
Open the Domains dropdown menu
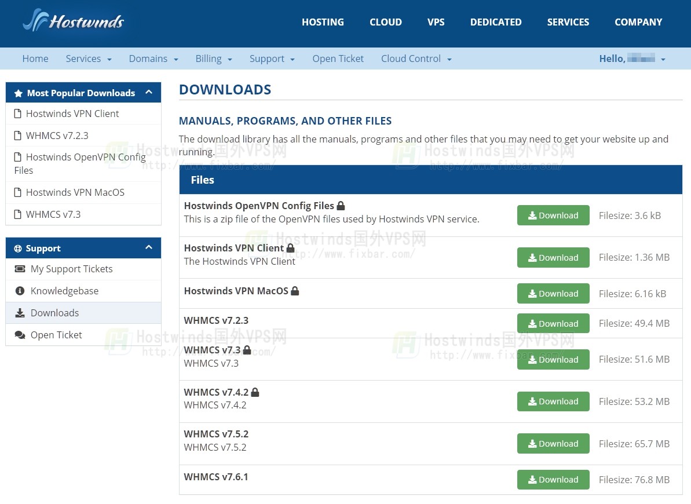(x=154, y=59)
